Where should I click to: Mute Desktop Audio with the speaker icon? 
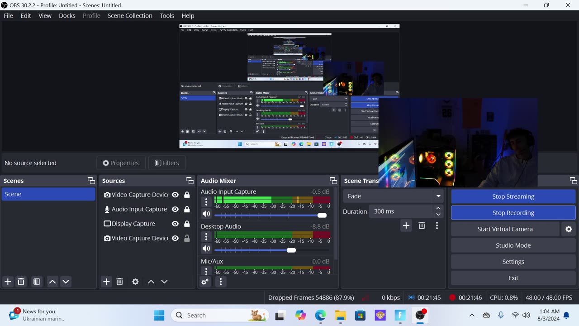[x=206, y=249]
